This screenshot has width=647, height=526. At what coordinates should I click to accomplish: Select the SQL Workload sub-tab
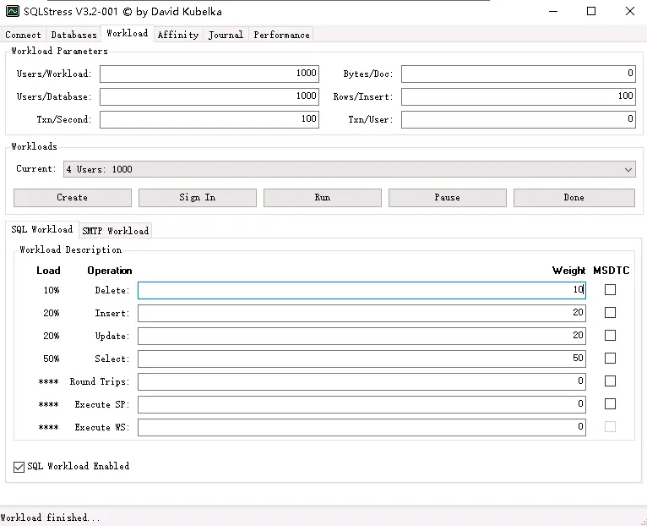pos(42,229)
